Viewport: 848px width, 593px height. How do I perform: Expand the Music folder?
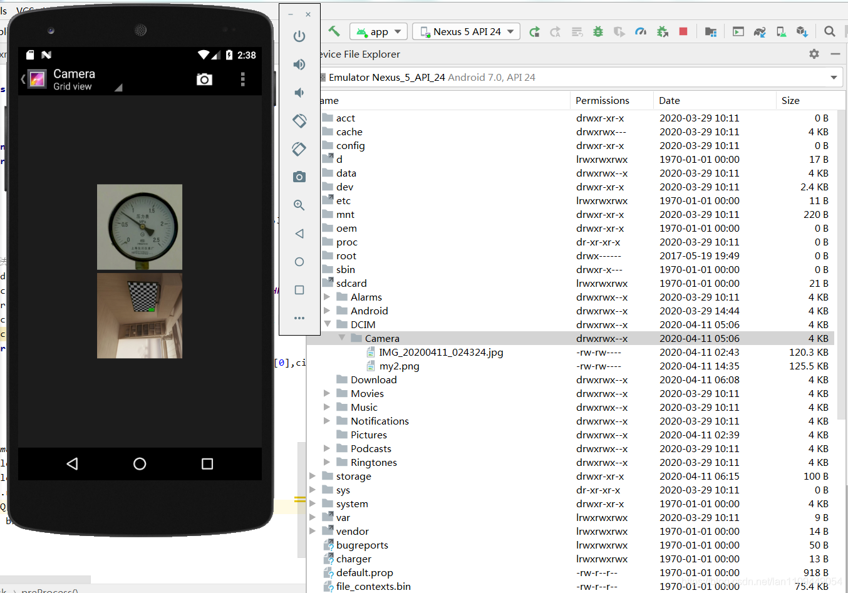click(327, 407)
